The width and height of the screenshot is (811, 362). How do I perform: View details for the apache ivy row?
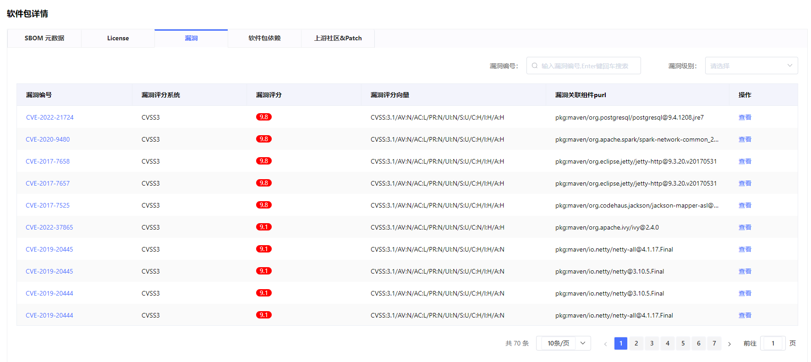[745, 227]
